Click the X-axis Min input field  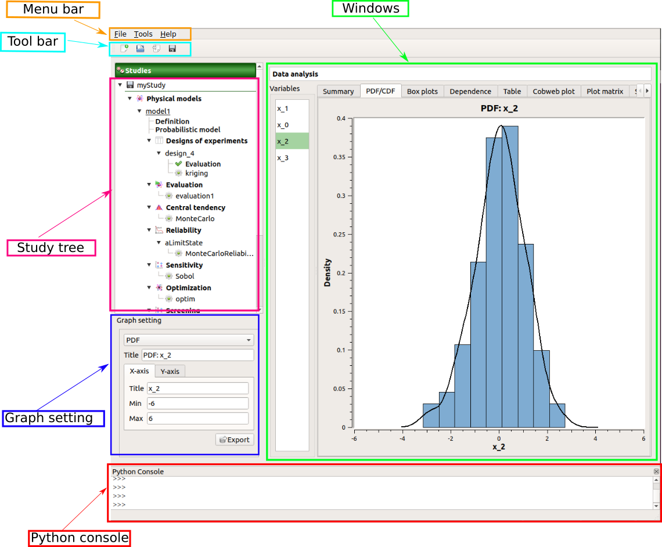click(197, 404)
